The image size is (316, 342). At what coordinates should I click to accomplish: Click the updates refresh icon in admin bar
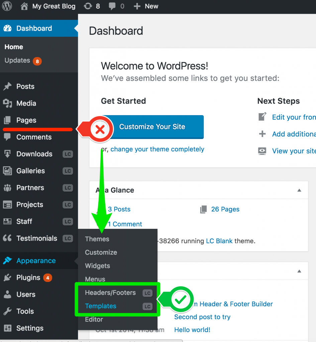[x=88, y=6]
